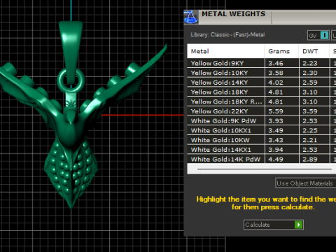Select the Yellow Gold:18KY row

[262, 92]
